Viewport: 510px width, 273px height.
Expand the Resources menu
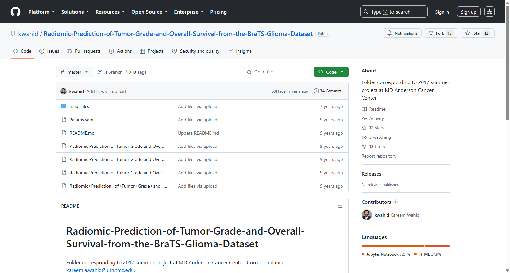coord(110,12)
